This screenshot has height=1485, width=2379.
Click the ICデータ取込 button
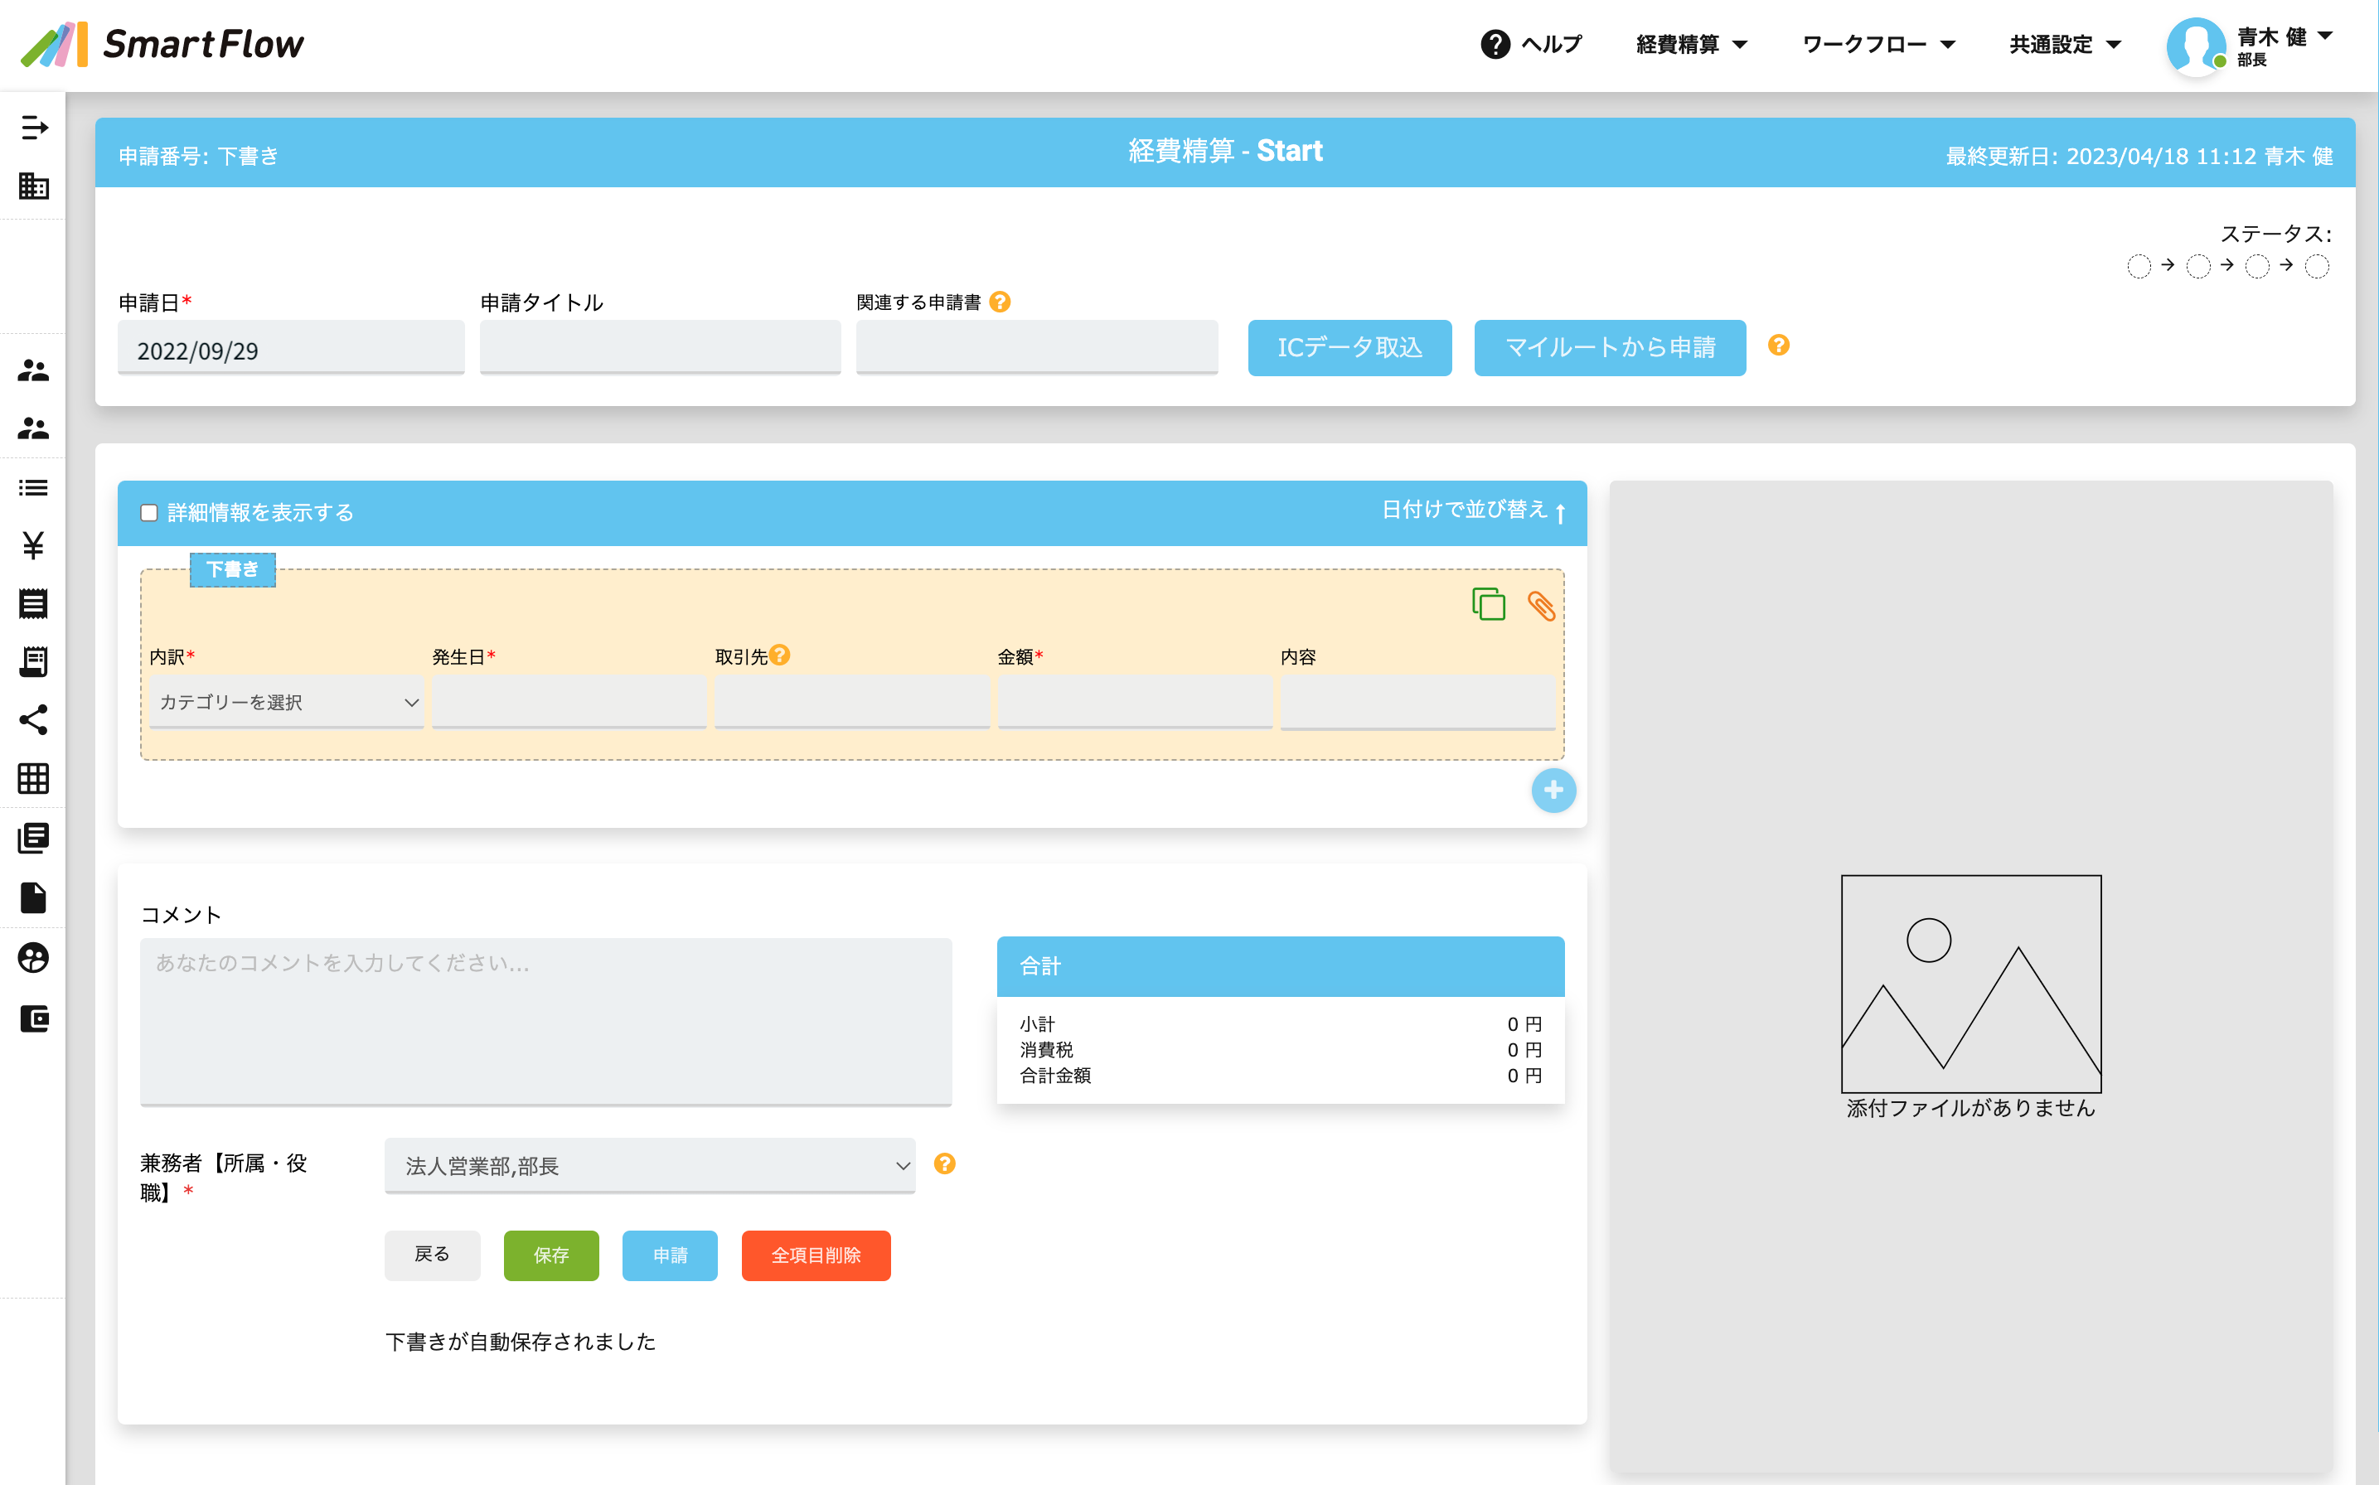pyautogui.click(x=1349, y=348)
